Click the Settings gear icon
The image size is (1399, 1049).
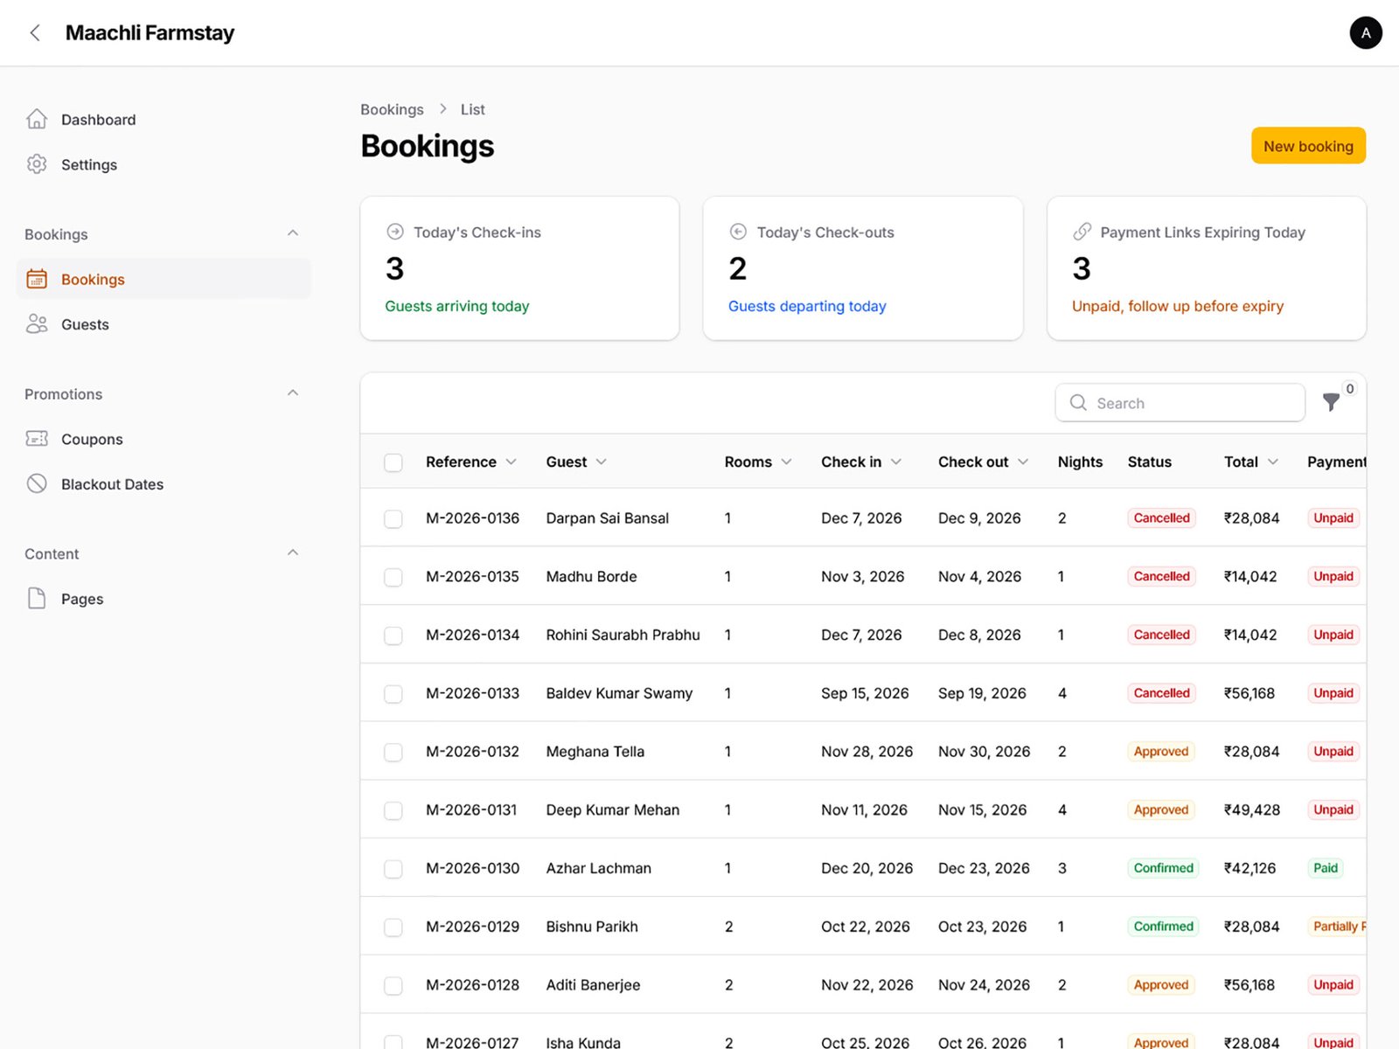[37, 164]
